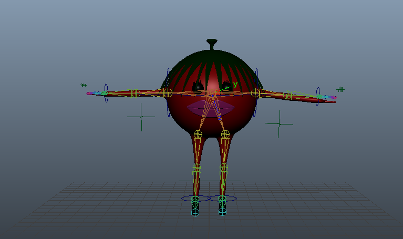This screenshot has width=403, height=239.
Task: Select the shoulder joint on the screen-left arm
Action: 168,93
